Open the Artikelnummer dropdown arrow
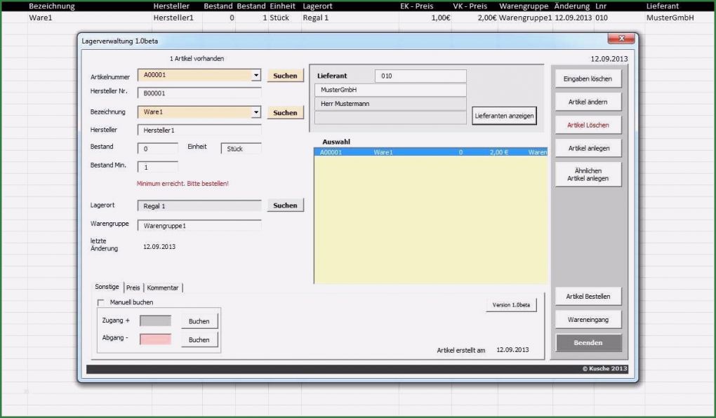This screenshot has height=418, width=716. tap(256, 75)
